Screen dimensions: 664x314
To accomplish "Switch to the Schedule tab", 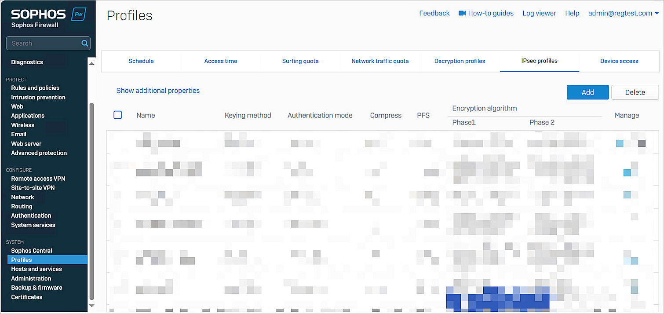I will coord(141,61).
